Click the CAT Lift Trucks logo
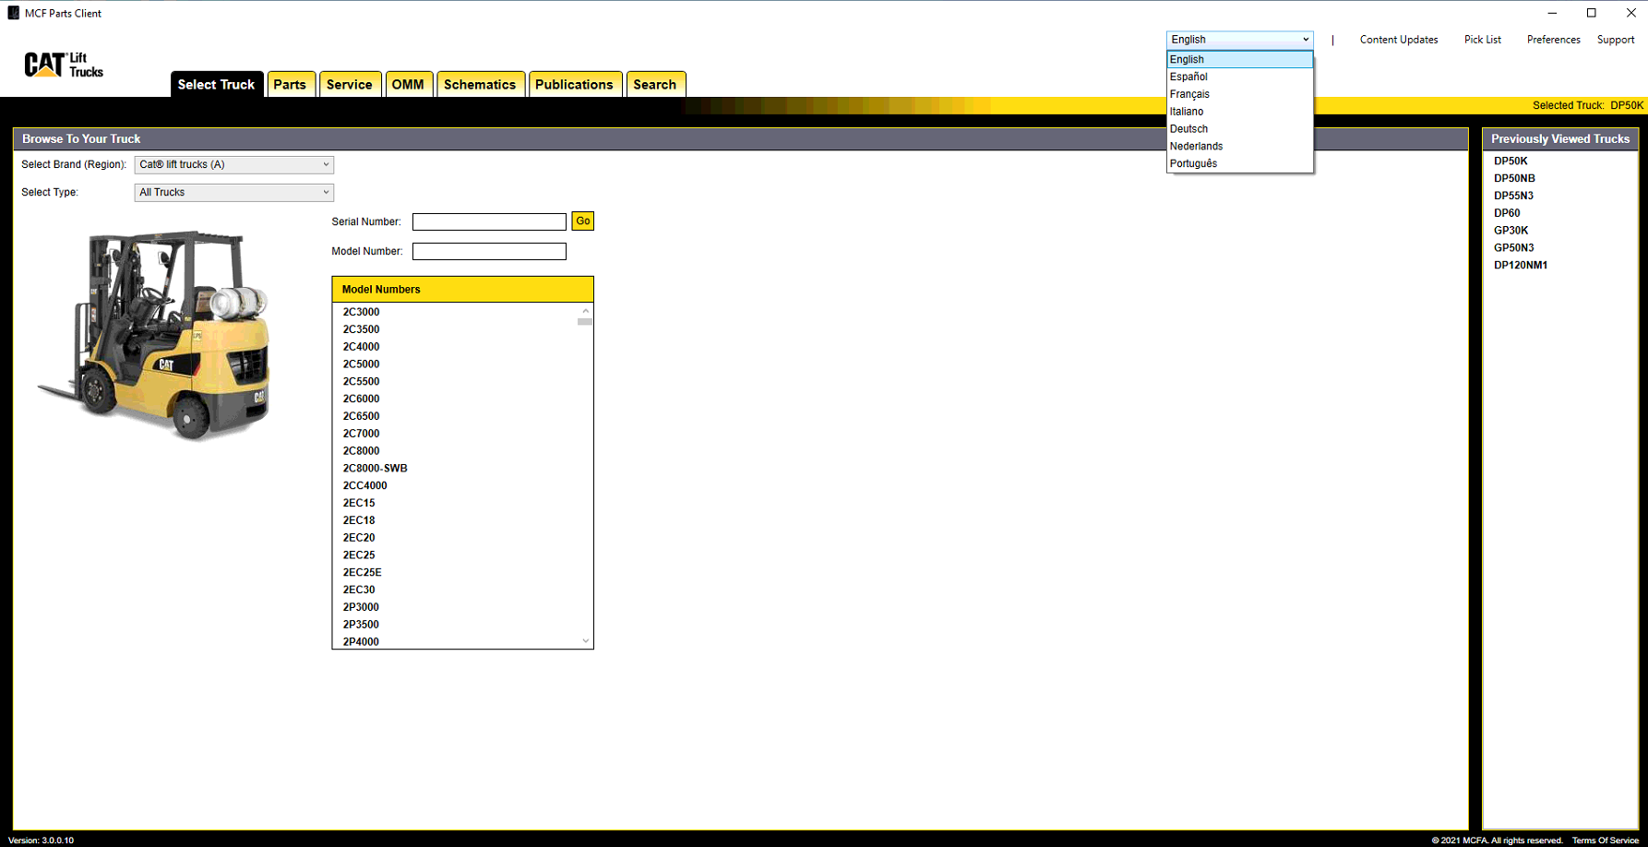This screenshot has width=1648, height=847. pos(63,65)
